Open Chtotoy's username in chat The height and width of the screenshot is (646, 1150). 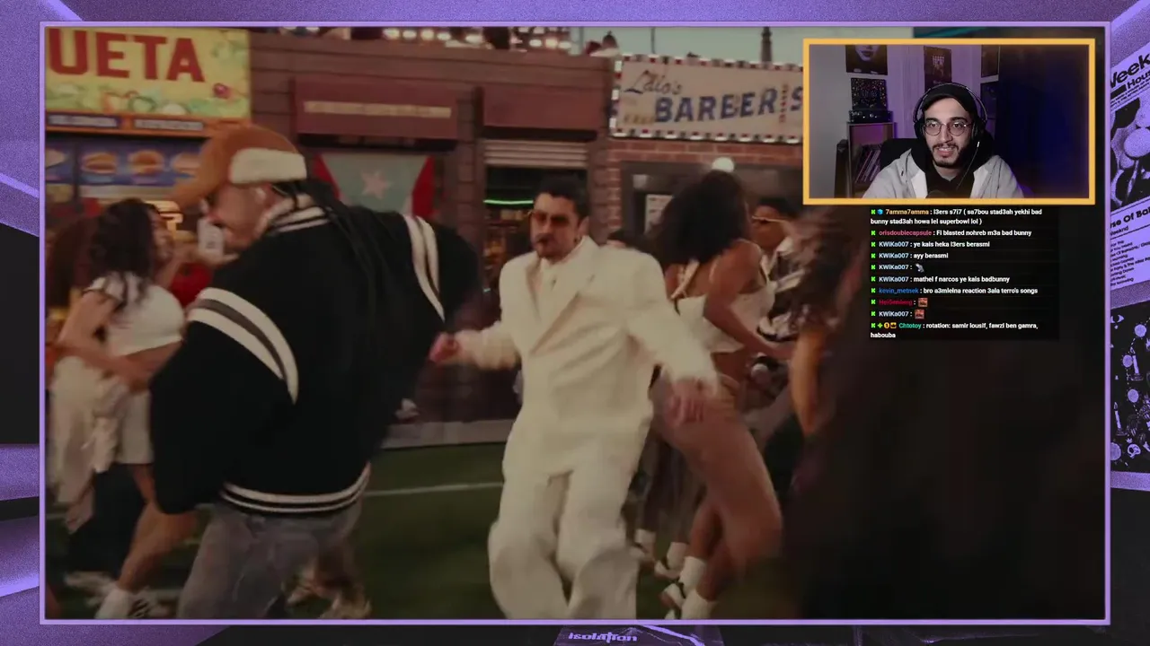pyautogui.click(x=910, y=326)
